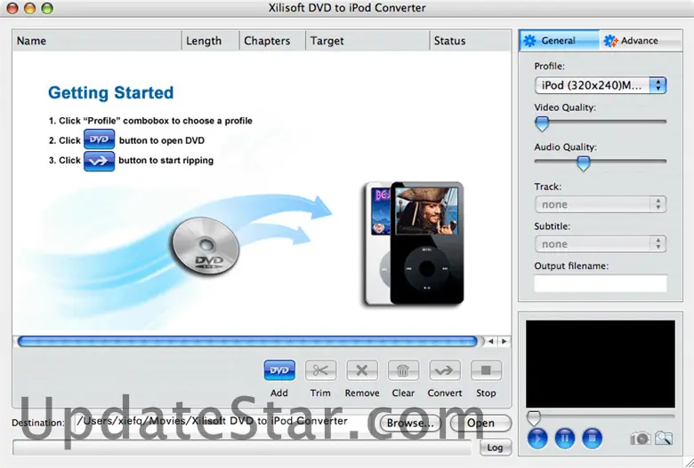Click the preview seek slider knob
This screenshot has width=694, height=468.
click(534, 418)
